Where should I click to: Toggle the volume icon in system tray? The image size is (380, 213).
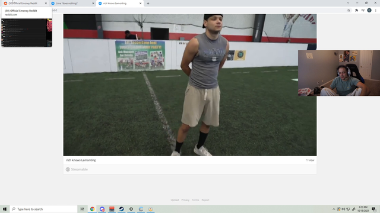click(343, 209)
